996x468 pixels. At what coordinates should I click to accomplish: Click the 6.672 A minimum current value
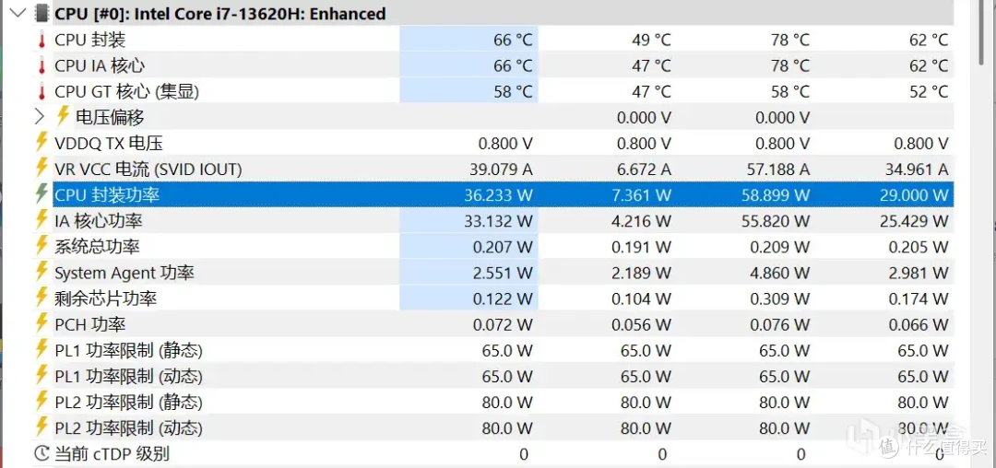pyautogui.click(x=642, y=170)
